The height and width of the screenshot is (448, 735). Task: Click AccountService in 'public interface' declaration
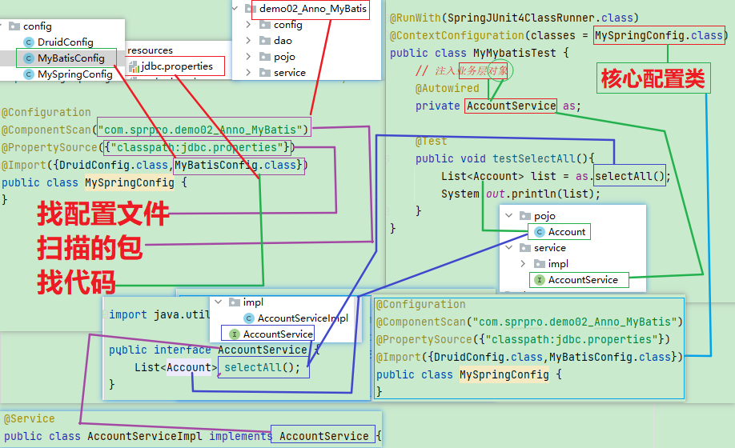point(263,350)
